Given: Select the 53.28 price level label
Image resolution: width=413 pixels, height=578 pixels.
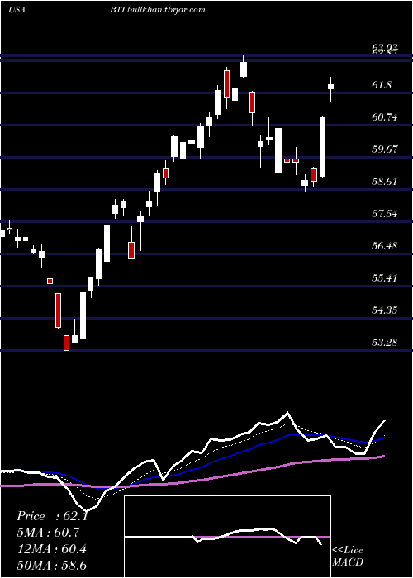Looking at the screenshot, I should [x=385, y=342].
